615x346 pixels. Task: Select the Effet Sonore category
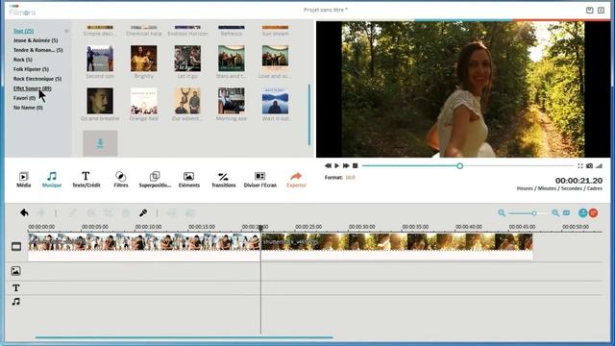tap(32, 88)
